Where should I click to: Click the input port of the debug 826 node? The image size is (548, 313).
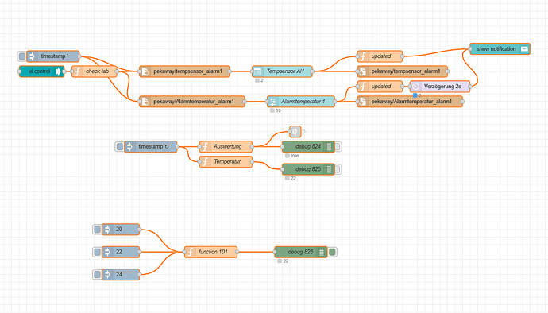pos(275,252)
